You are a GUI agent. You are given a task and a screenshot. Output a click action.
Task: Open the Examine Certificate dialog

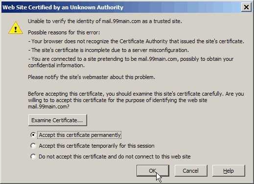coord(58,120)
